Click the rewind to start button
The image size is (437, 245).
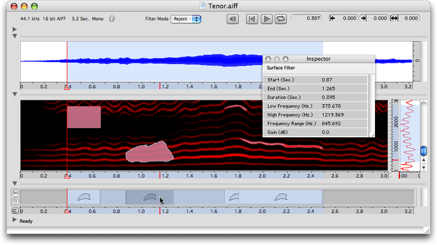point(252,19)
